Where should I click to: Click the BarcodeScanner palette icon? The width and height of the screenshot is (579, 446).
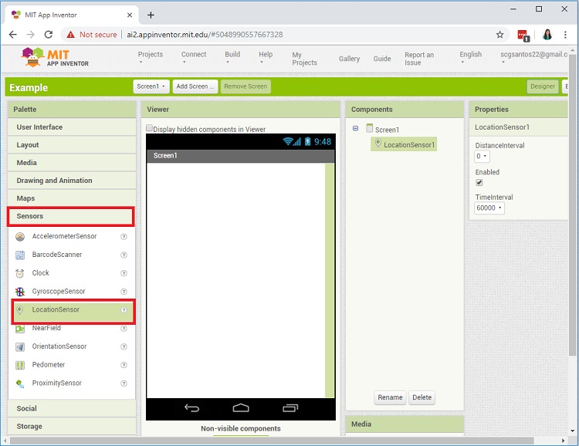20,255
